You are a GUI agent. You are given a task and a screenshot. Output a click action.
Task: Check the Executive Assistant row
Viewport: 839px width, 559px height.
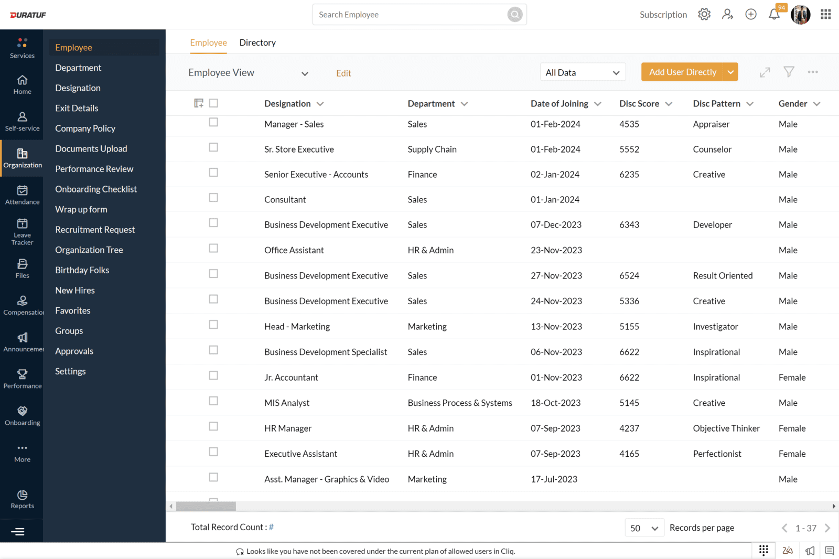(213, 452)
